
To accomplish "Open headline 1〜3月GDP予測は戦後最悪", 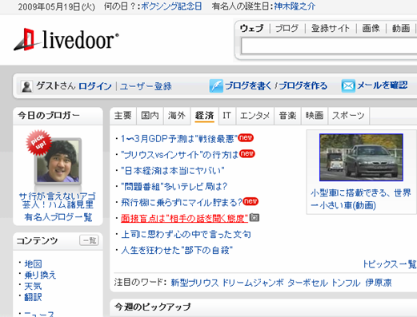I will [179, 139].
